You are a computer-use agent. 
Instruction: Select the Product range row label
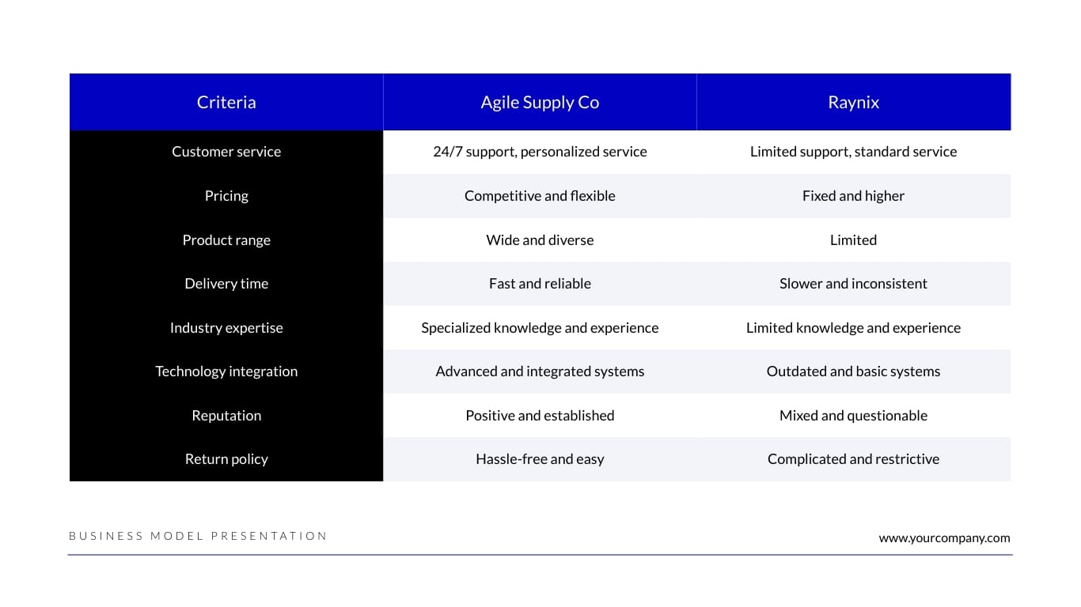tap(226, 240)
